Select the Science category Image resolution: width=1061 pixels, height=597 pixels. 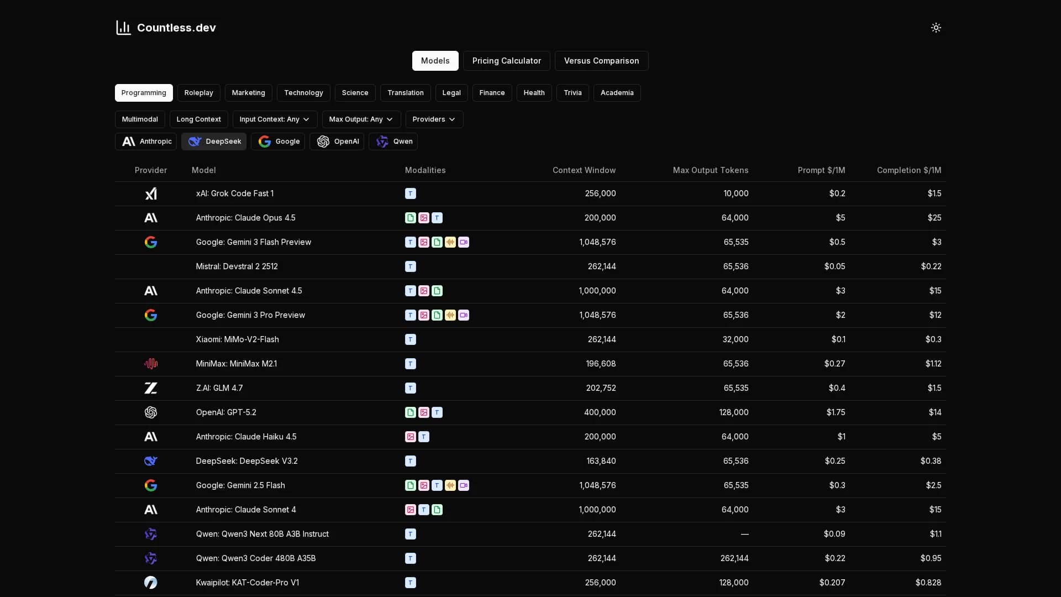tap(355, 93)
